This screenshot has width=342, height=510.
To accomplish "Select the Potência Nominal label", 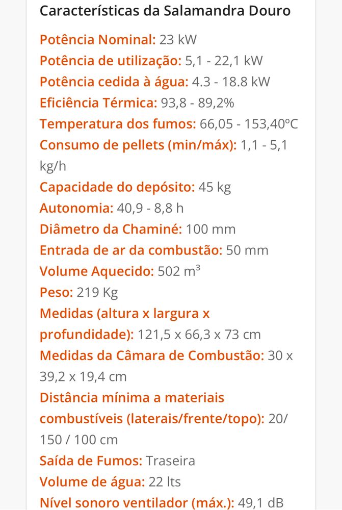I will point(98,40).
